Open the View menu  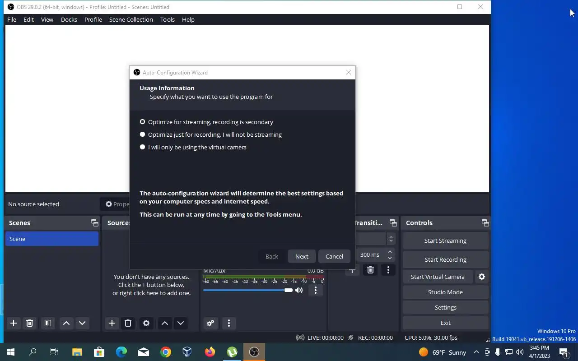[x=47, y=19]
